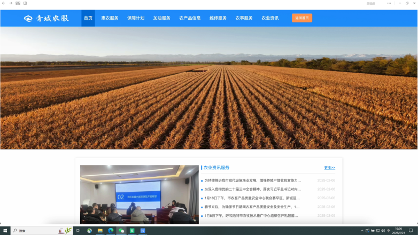Open File Explorer from the taskbar
Viewport: 418px width, 235px height.
100,231
